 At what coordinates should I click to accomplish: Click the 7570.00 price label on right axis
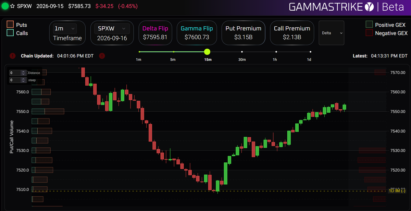pos(398,73)
